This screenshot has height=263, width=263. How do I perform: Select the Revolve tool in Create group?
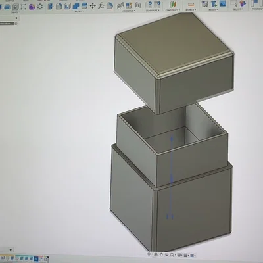point(7,7)
